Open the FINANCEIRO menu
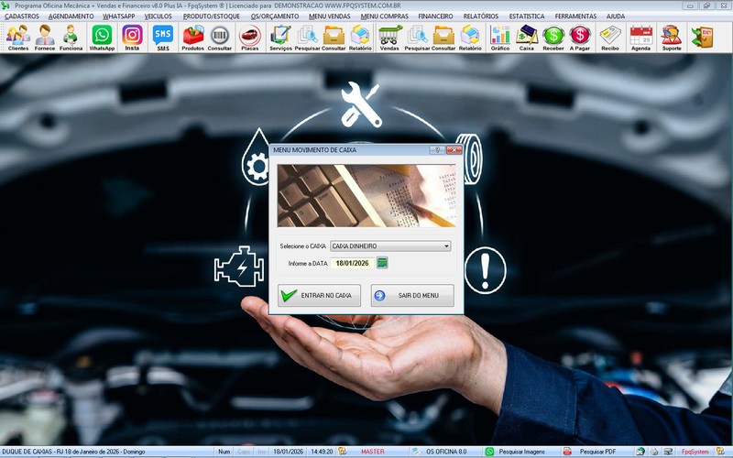Screen dimensions: 733x458 434,16
